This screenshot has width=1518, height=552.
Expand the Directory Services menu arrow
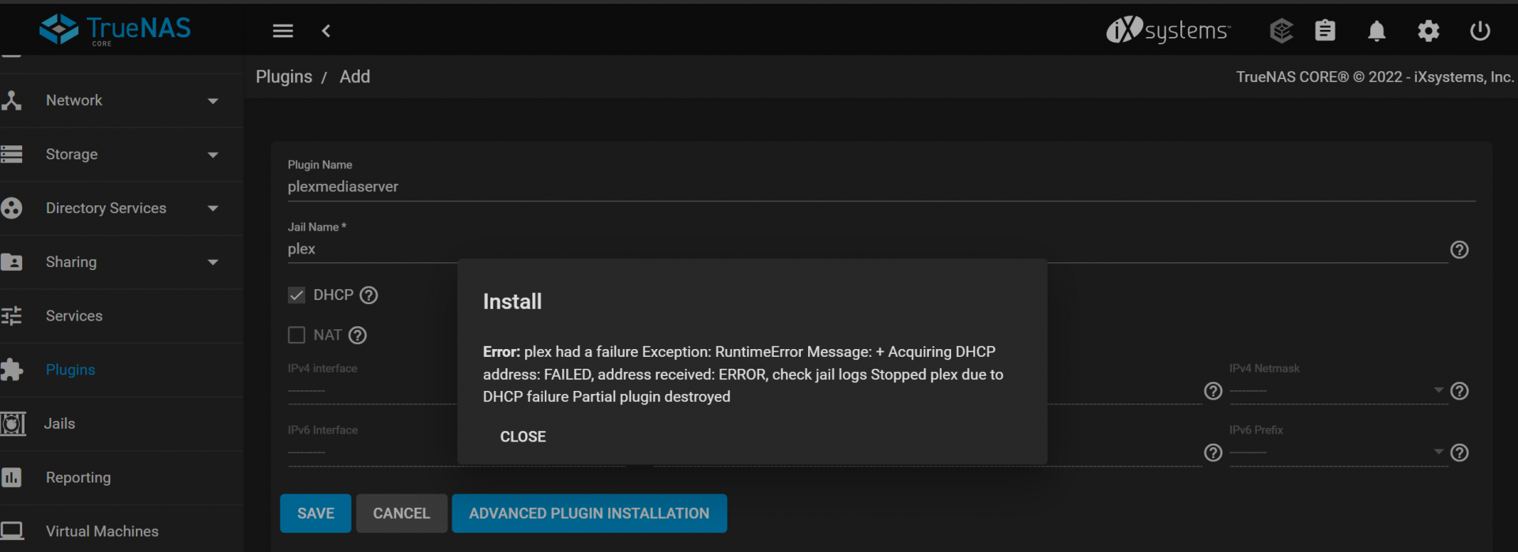[213, 208]
